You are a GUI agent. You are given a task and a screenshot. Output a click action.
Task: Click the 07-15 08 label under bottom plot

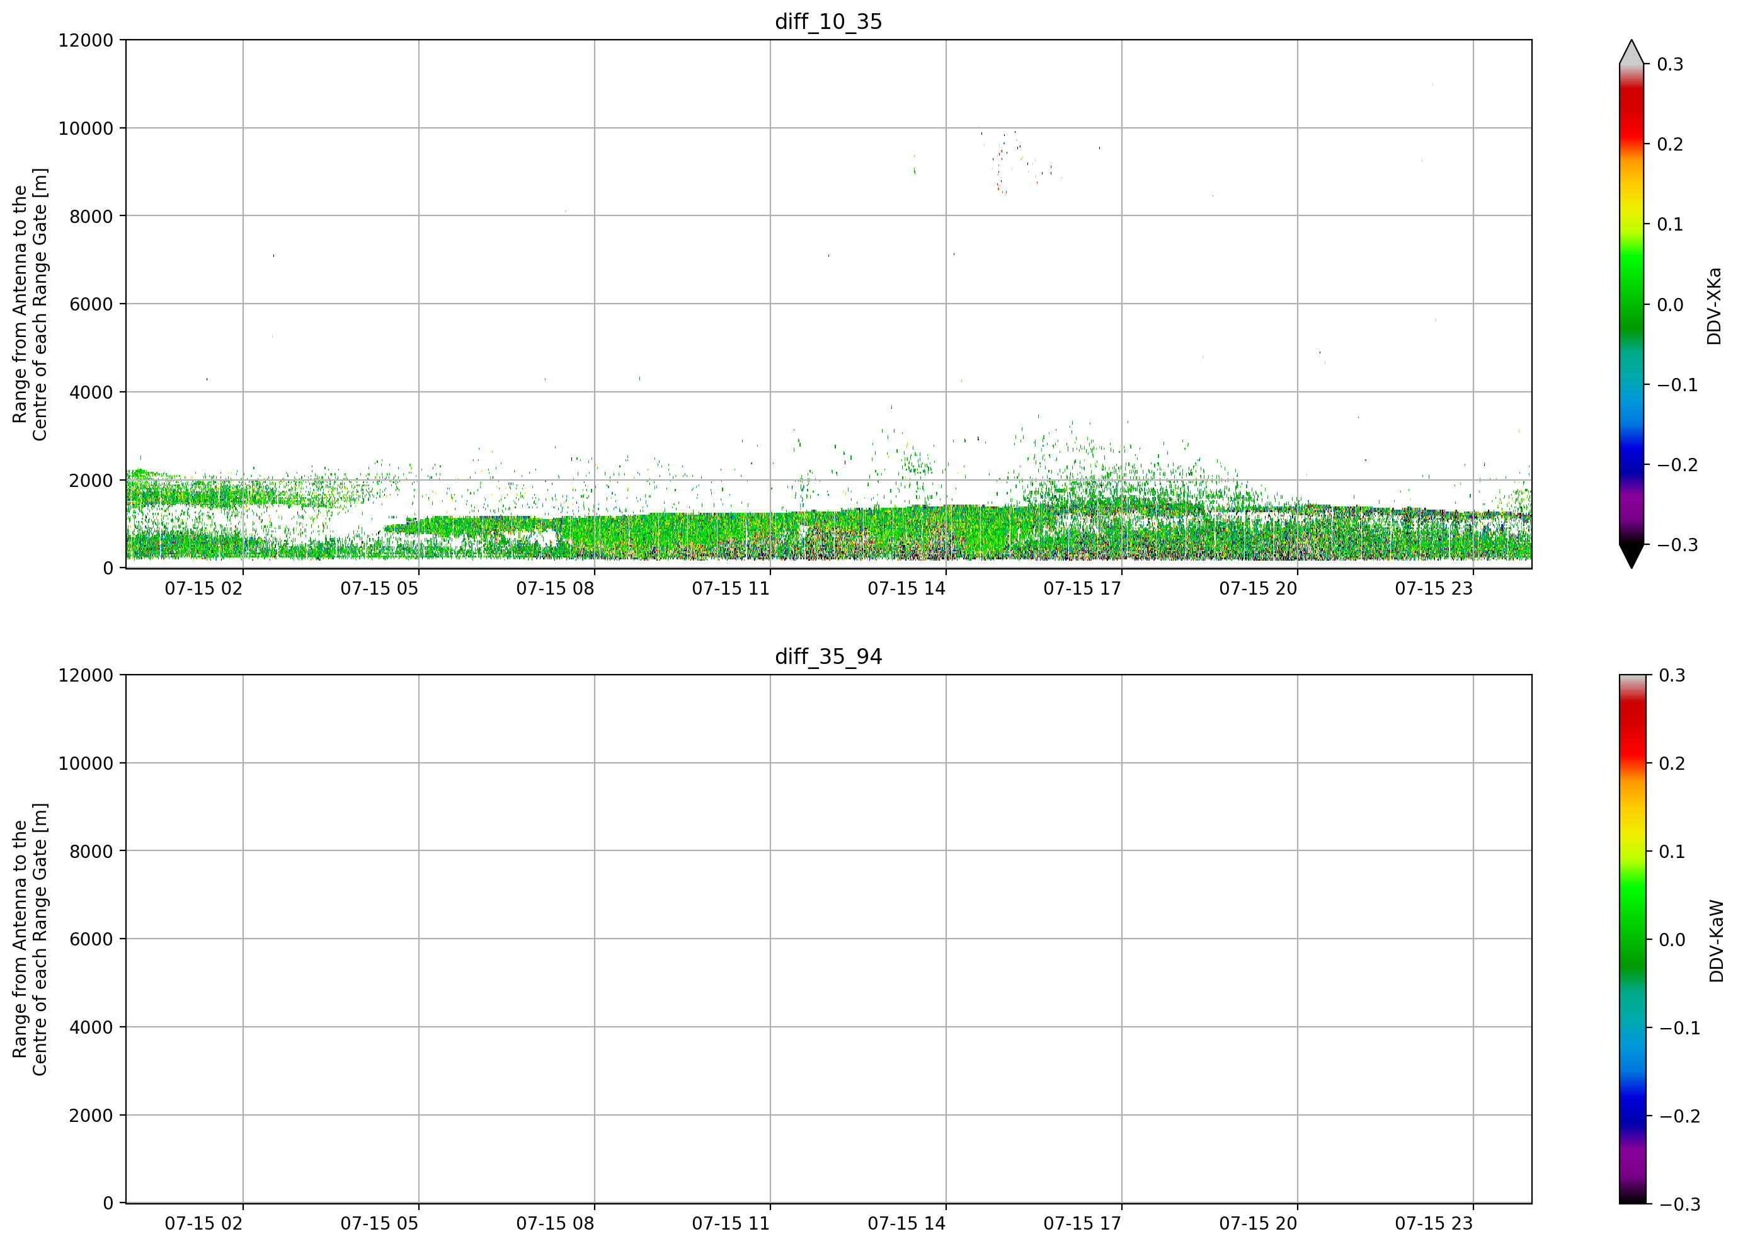(555, 1223)
